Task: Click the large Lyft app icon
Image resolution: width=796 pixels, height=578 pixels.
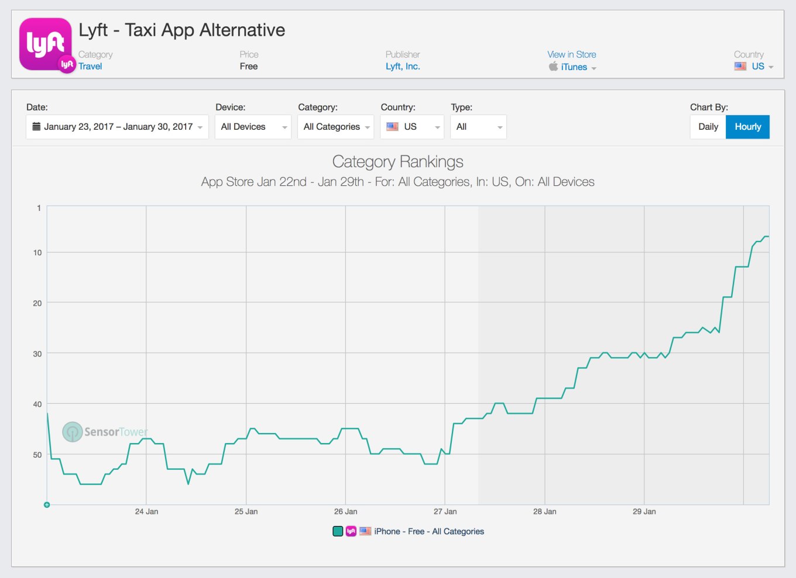Action: [45, 44]
